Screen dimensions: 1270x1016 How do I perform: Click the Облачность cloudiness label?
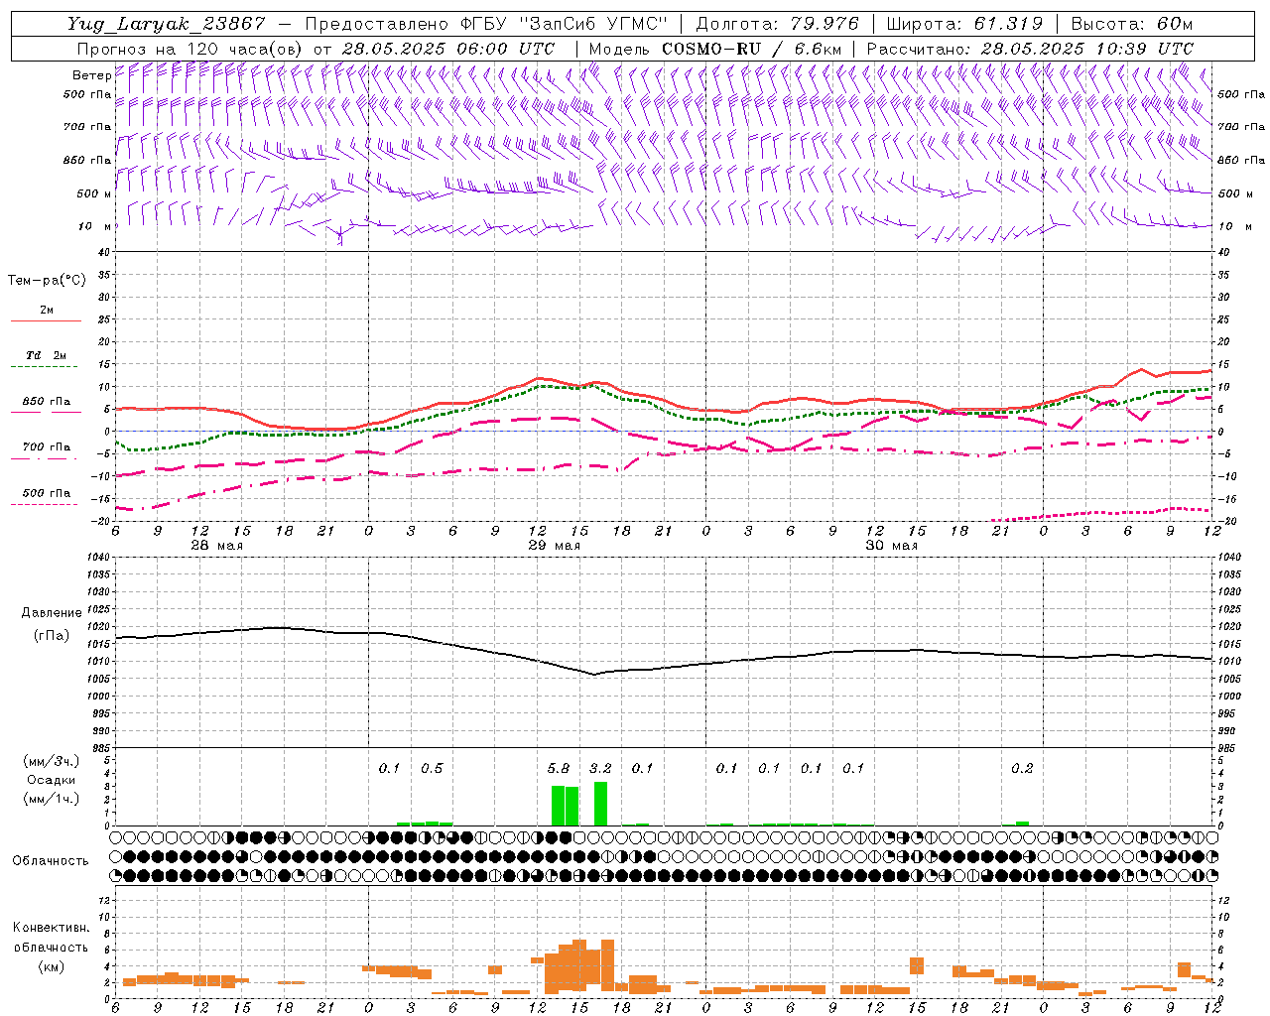point(51,860)
